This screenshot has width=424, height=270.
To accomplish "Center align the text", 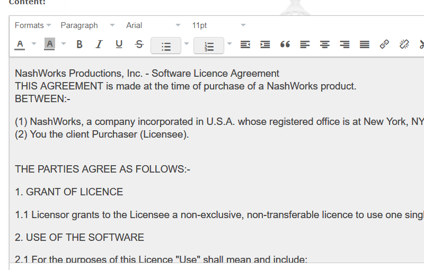I will click(x=325, y=44).
